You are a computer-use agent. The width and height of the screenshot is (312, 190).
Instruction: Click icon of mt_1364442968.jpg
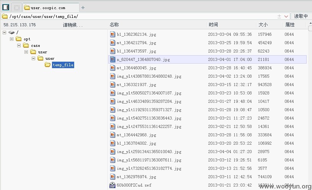pyautogui.click(x=113, y=135)
